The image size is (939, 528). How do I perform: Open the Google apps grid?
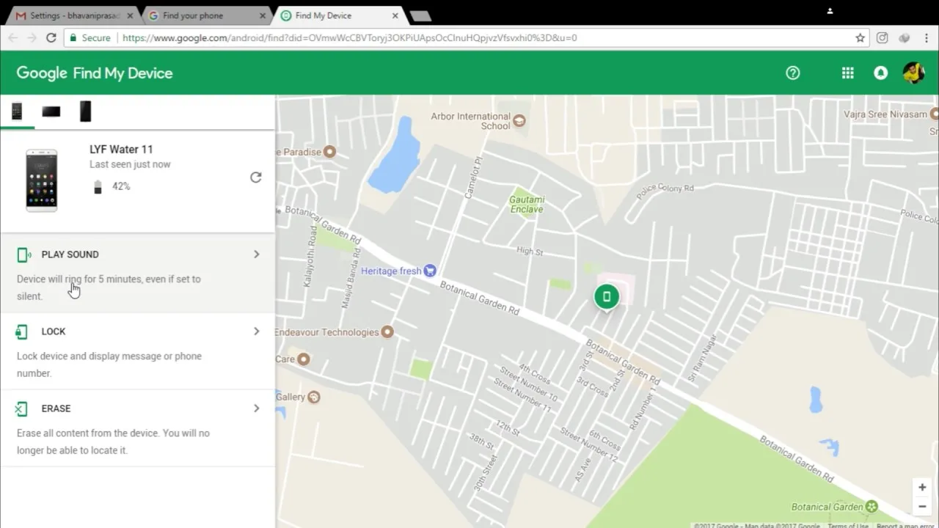(x=847, y=73)
